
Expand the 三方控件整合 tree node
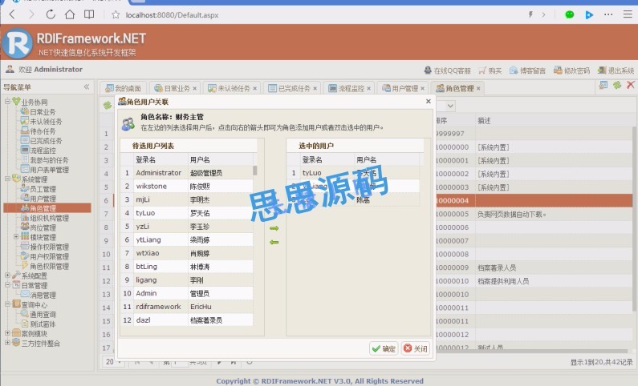click(x=7, y=343)
